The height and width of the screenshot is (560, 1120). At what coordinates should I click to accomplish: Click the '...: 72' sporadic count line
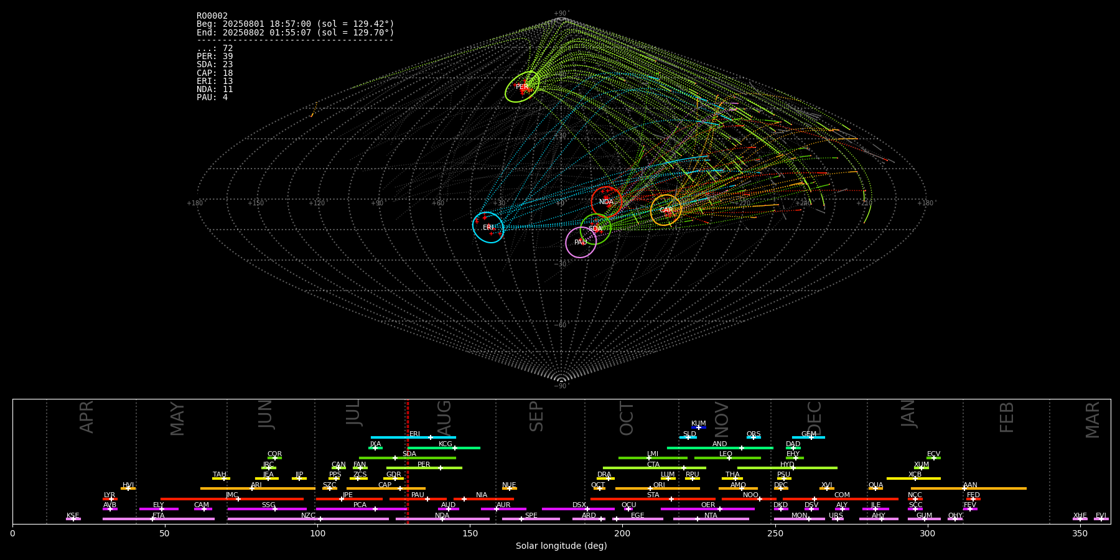(x=215, y=48)
